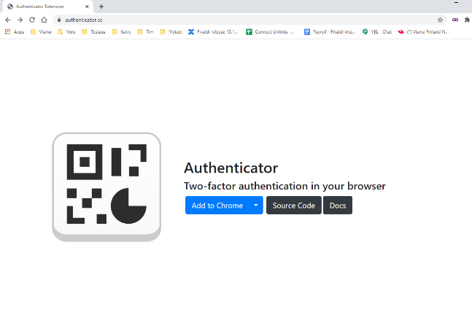Open the Yleiset bookmark folder
This screenshot has height=320, width=472.
[171, 31]
